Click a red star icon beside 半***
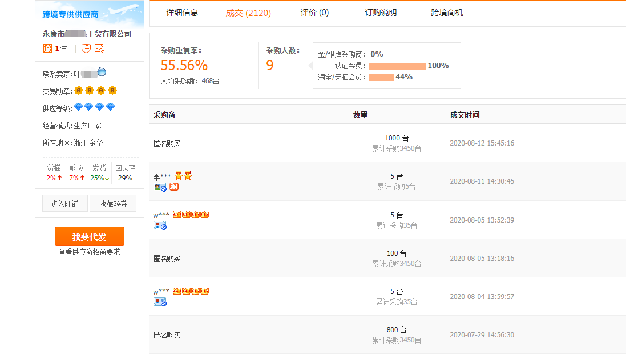The height and width of the screenshot is (355, 626). (179, 175)
